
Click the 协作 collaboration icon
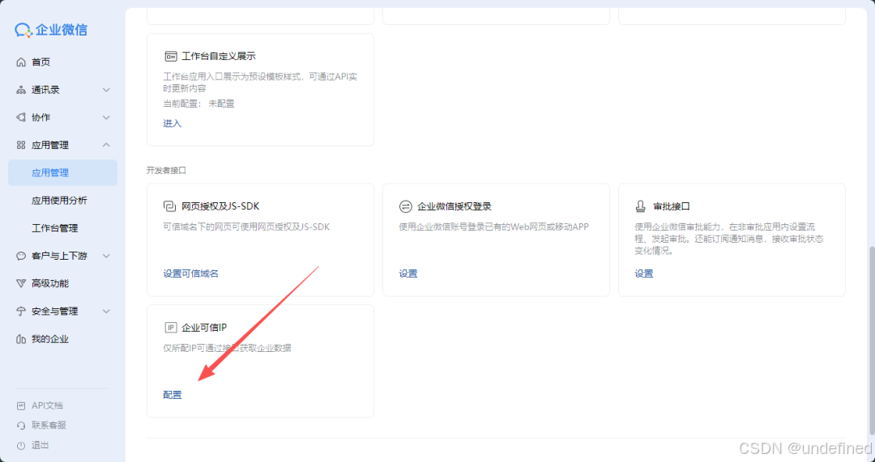pos(21,117)
